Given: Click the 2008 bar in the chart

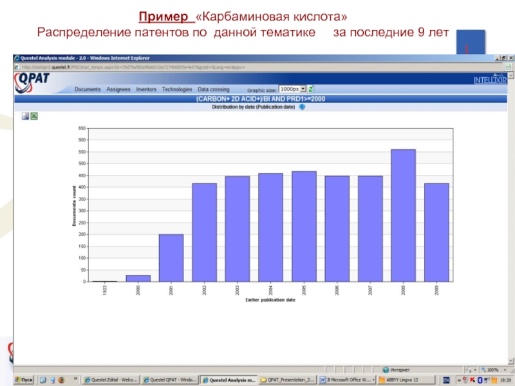Looking at the screenshot, I should pyautogui.click(x=404, y=216).
